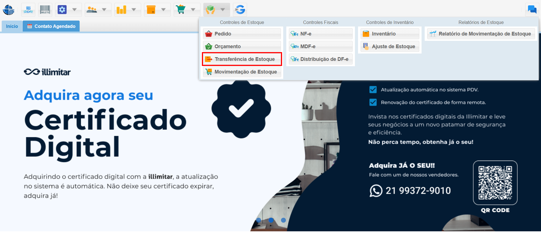Select Transferência de Estoque menu item
541x244 pixels.
242,59
